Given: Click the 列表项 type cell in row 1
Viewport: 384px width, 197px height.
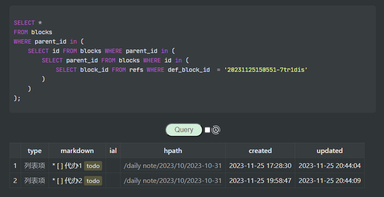Looking at the screenshot, I should click(34, 166).
